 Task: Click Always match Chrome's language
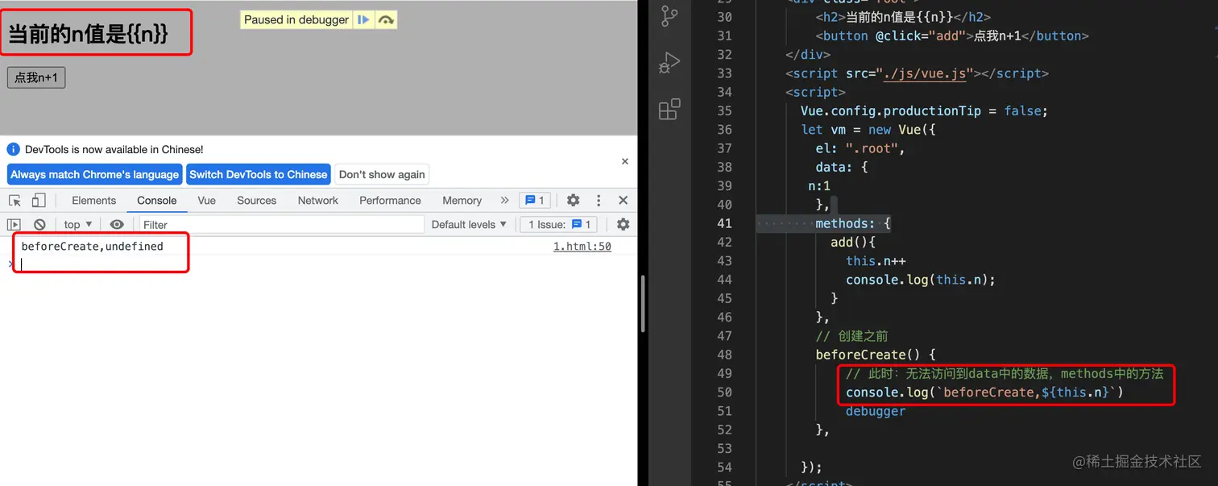(x=94, y=174)
